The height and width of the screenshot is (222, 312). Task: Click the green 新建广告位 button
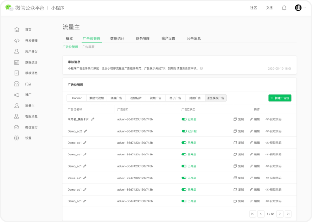[280, 98]
